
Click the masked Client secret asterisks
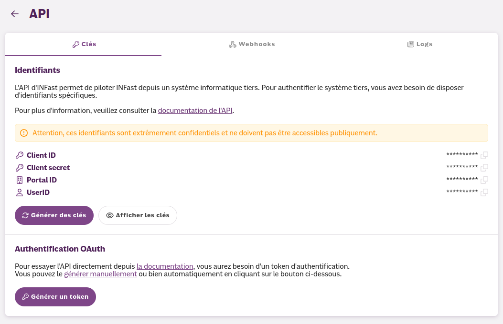(x=462, y=167)
